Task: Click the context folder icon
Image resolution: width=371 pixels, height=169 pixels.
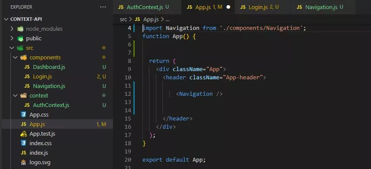Action: (23, 96)
